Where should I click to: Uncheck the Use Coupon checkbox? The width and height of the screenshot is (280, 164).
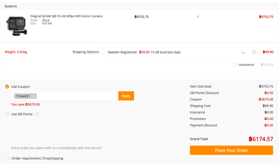(x=7, y=87)
